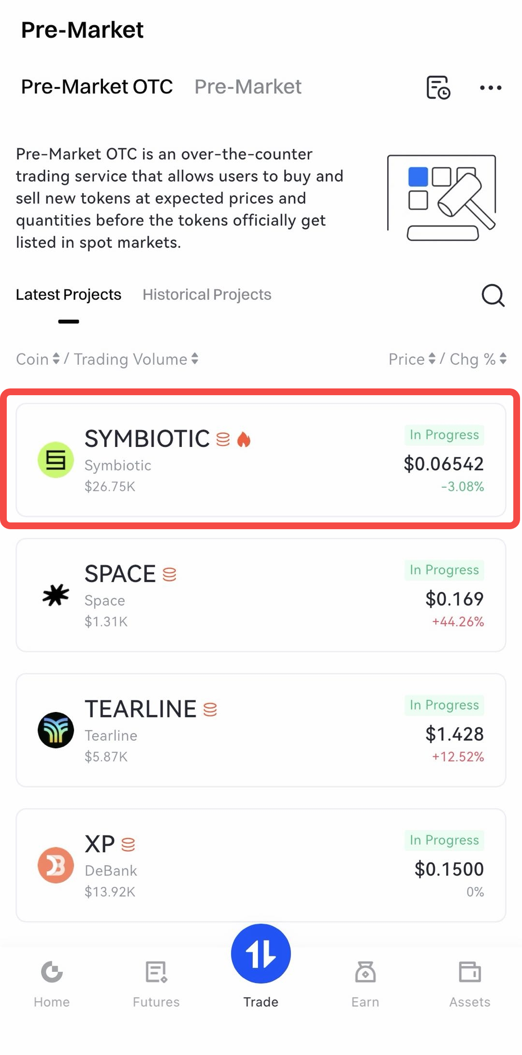Switch to the Pre-Market tab
This screenshot has height=1055, width=522.
(247, 87)
